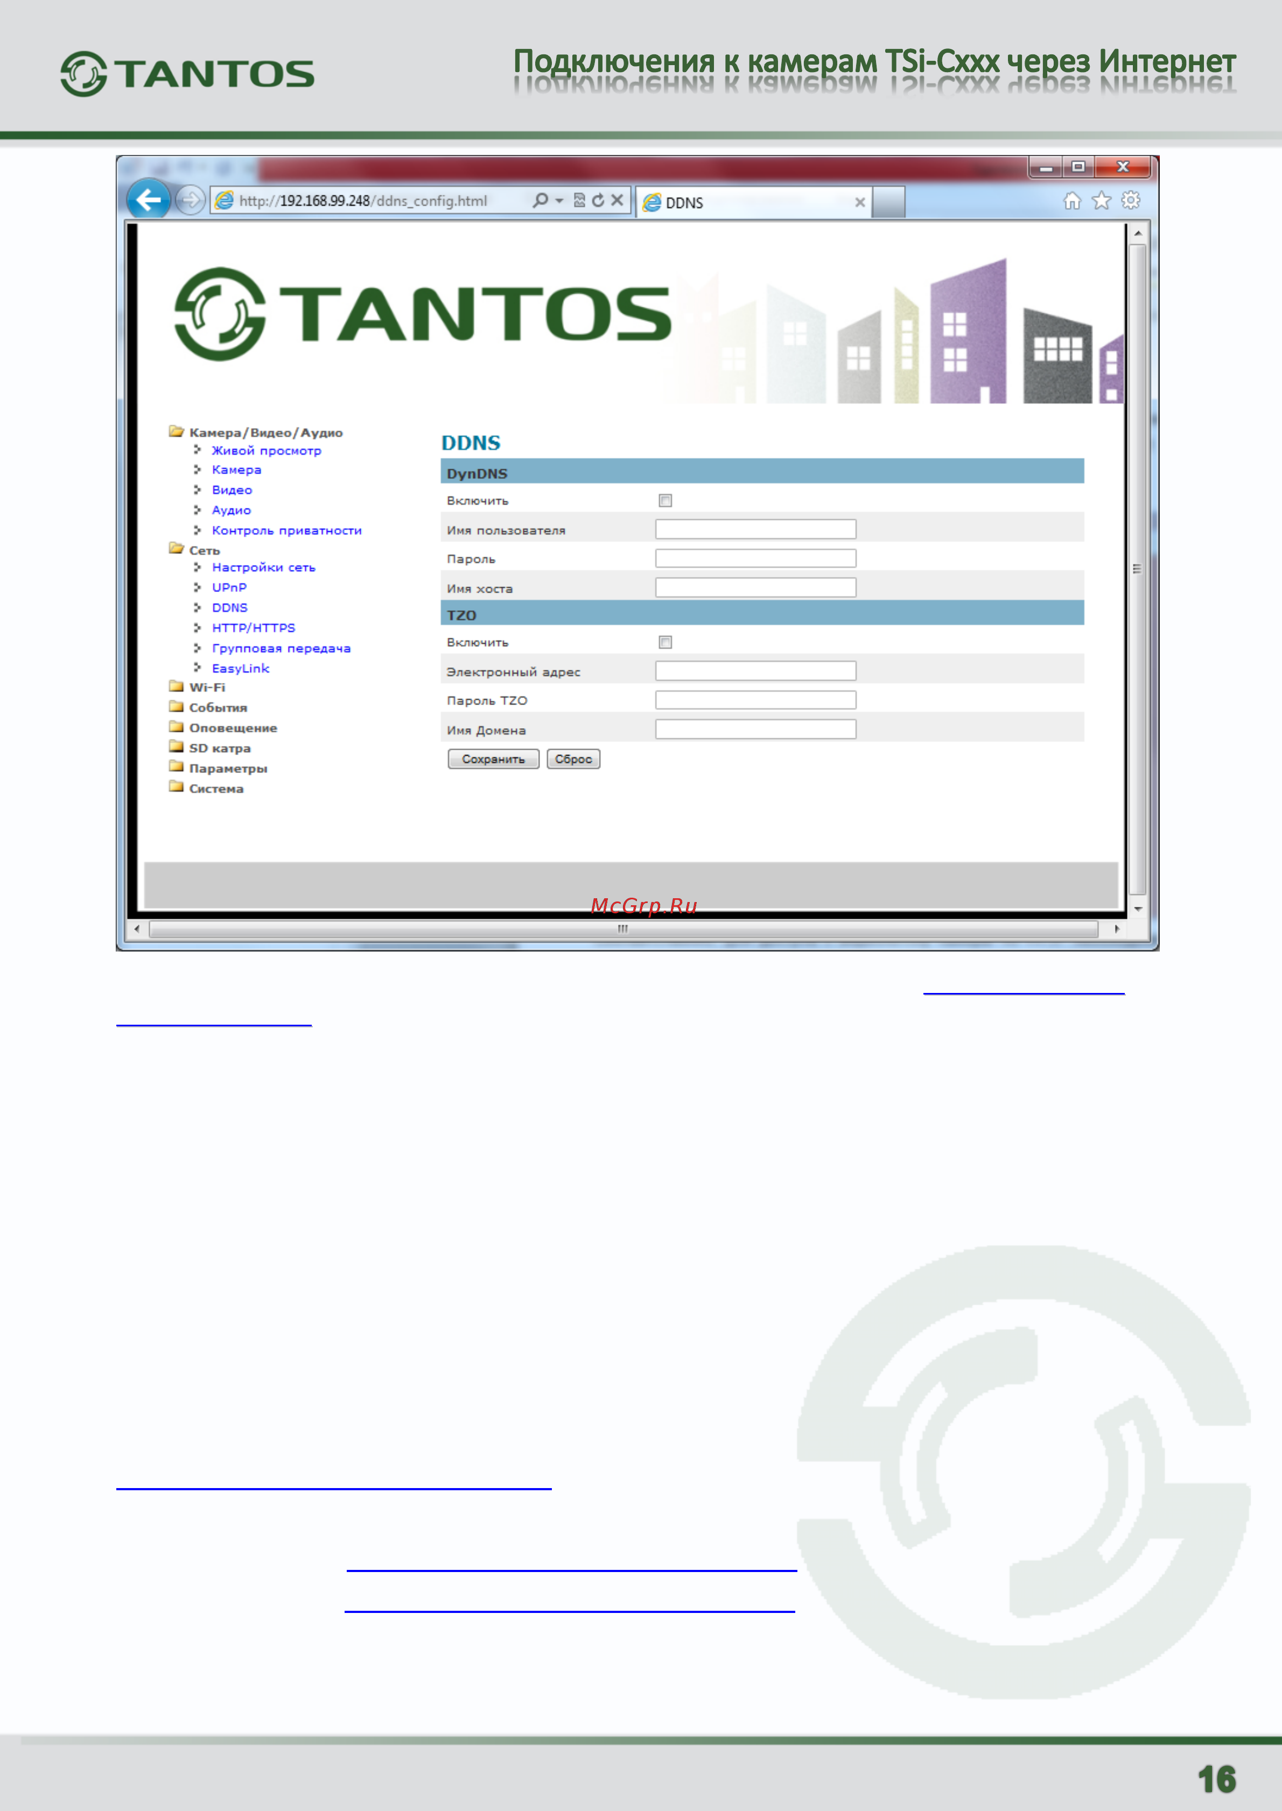Open UPnP settings link
This screenshot has width=1282, height=1811.
coord(229,587)
